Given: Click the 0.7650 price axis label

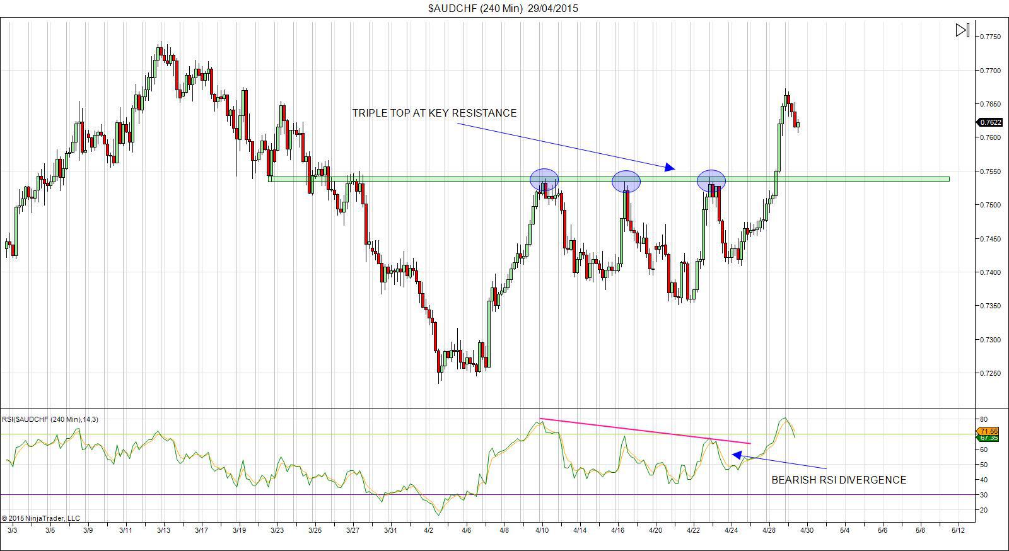Looking at the screenshot, I should [990, 104].
